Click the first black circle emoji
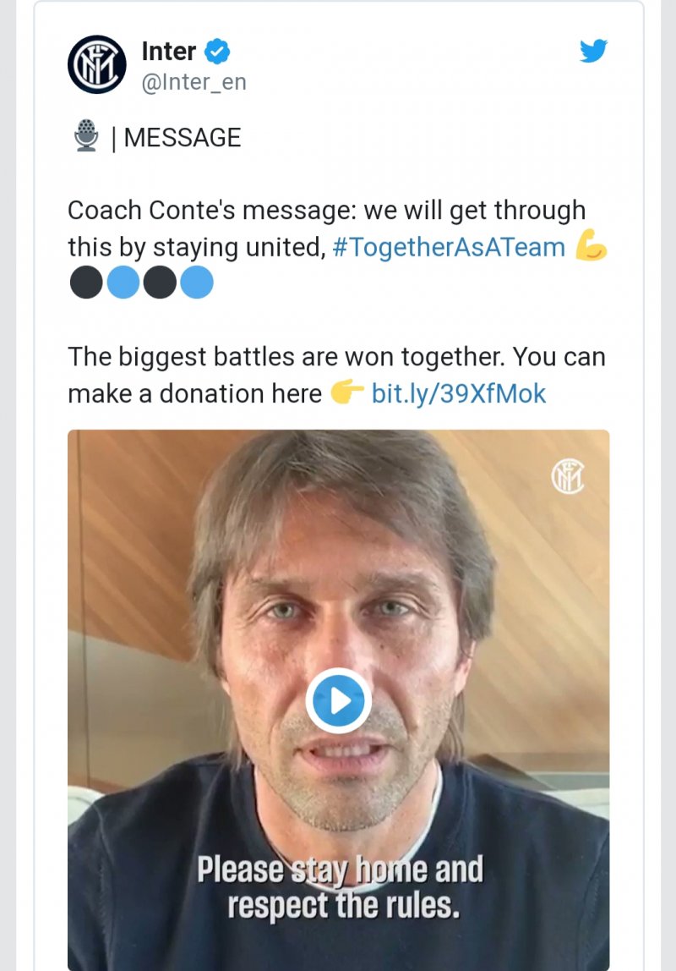The height and width of the screenshot is (971, 676). [86, 283]
